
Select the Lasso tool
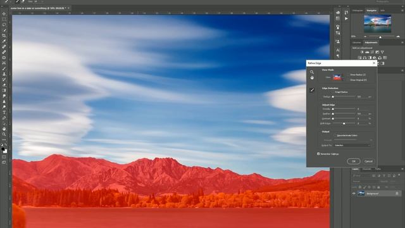4,25
